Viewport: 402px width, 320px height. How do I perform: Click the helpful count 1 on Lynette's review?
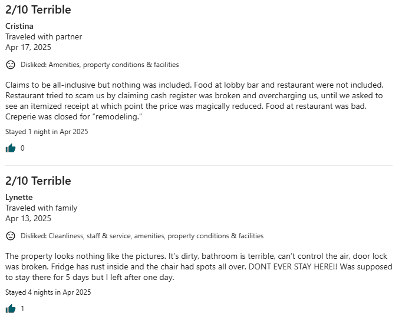[22, 309]
